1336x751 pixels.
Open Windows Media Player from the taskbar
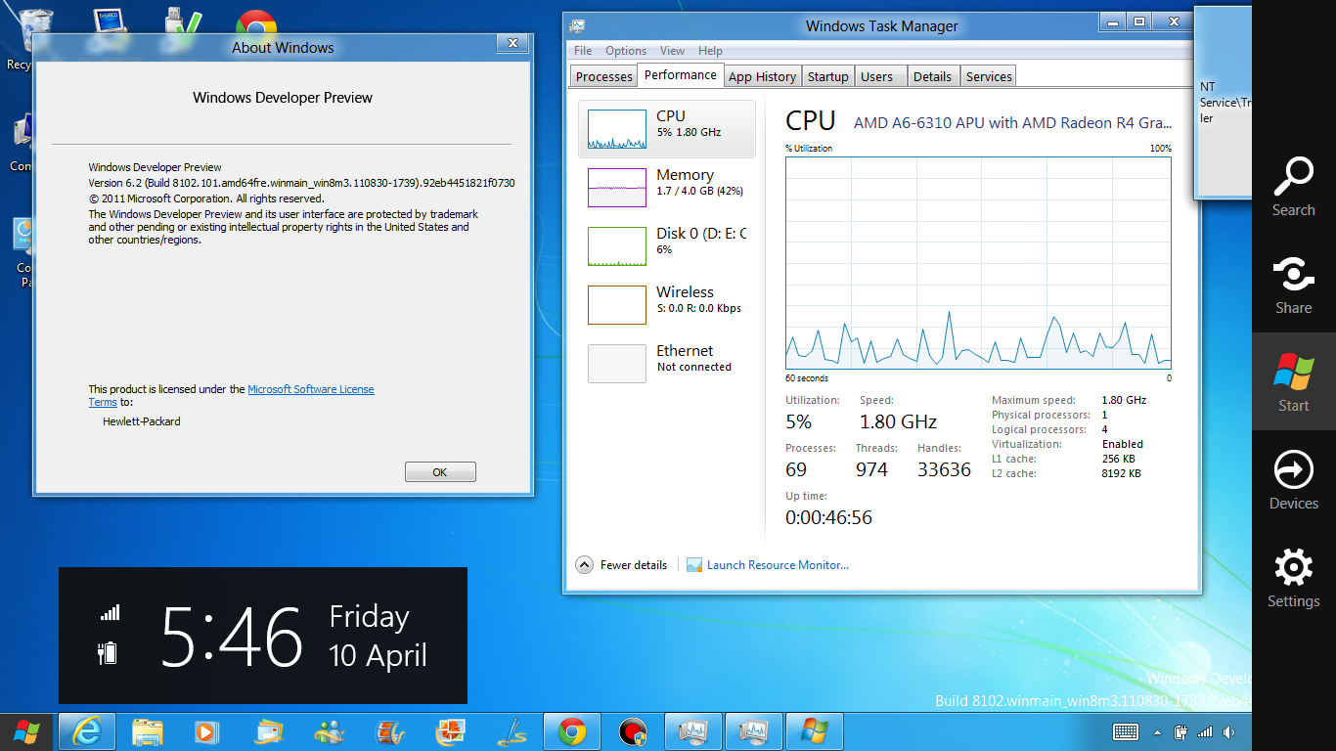pyautogui.click(x=205, y=731)
